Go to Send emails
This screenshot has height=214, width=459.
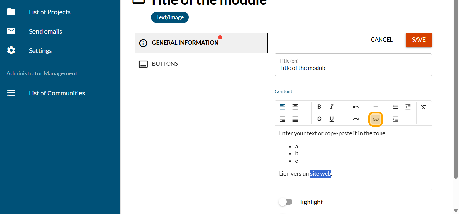click(45, 31)
